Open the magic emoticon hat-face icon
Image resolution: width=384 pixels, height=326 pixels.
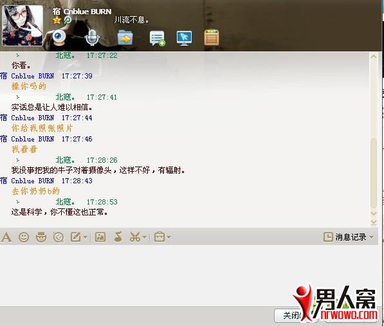tap(41, 237)
